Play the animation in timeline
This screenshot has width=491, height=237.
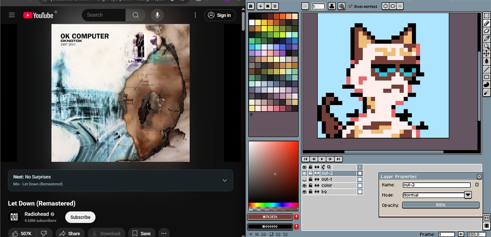(322, 159)
